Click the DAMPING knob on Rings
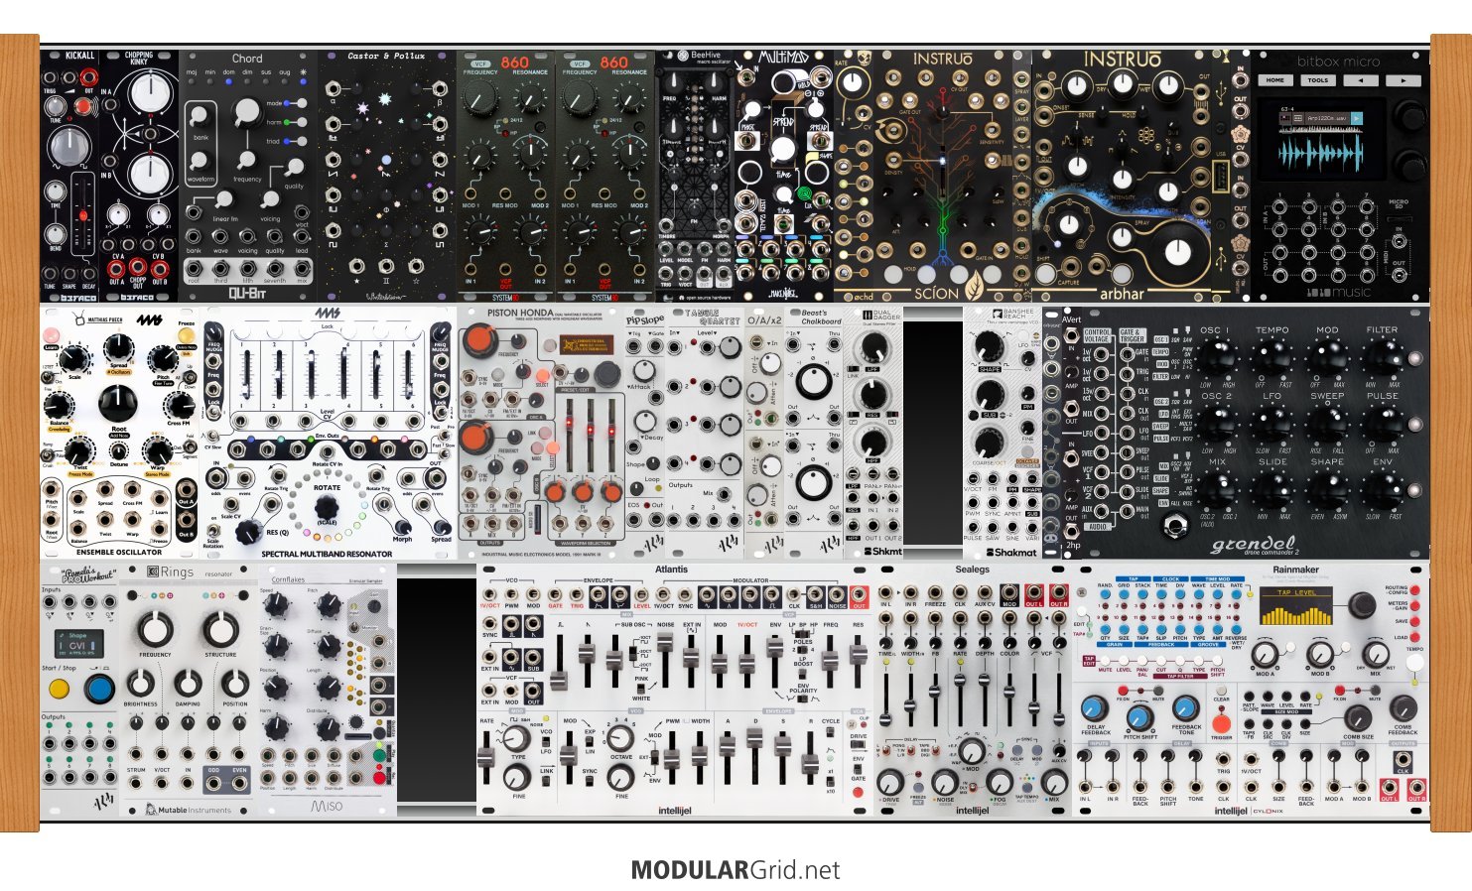Screen dimensions: 1472x891 pyautogui.click(x=189, y=683)
